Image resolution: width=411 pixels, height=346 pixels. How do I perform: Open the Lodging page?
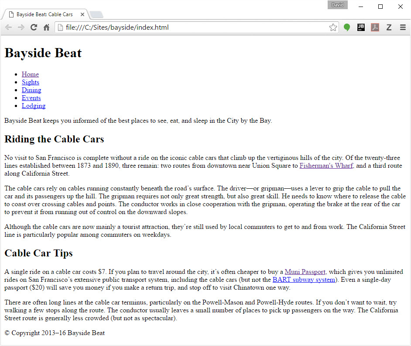33,106
